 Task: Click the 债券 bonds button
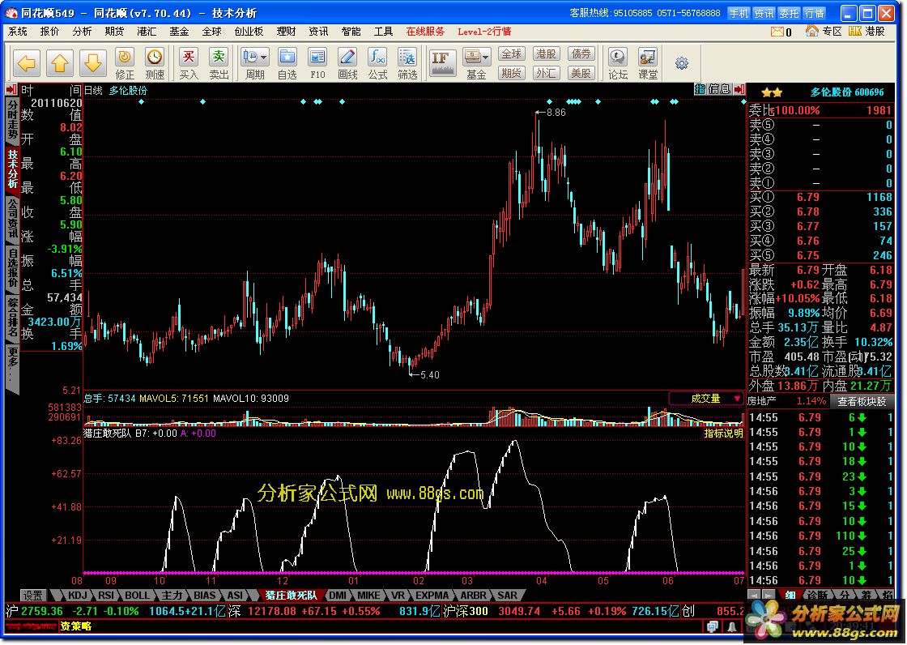point(581,54)
